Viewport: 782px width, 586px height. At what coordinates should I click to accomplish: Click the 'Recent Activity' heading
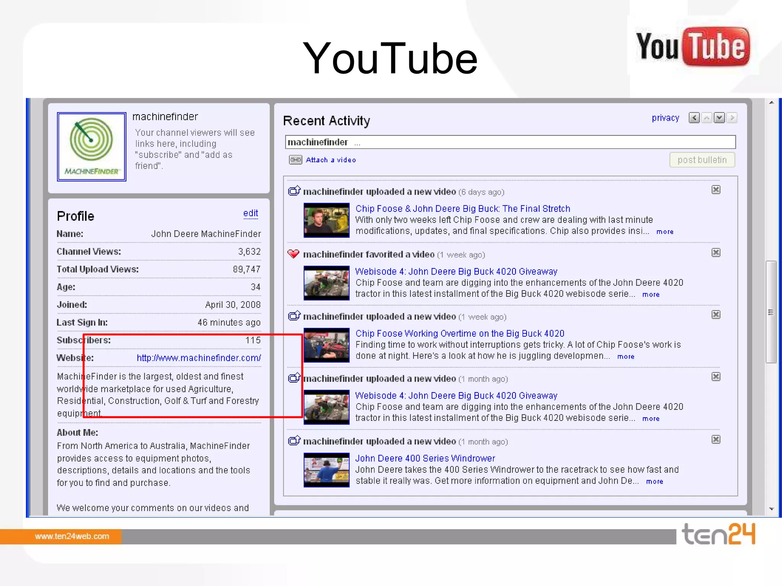(x=326, y=121)
